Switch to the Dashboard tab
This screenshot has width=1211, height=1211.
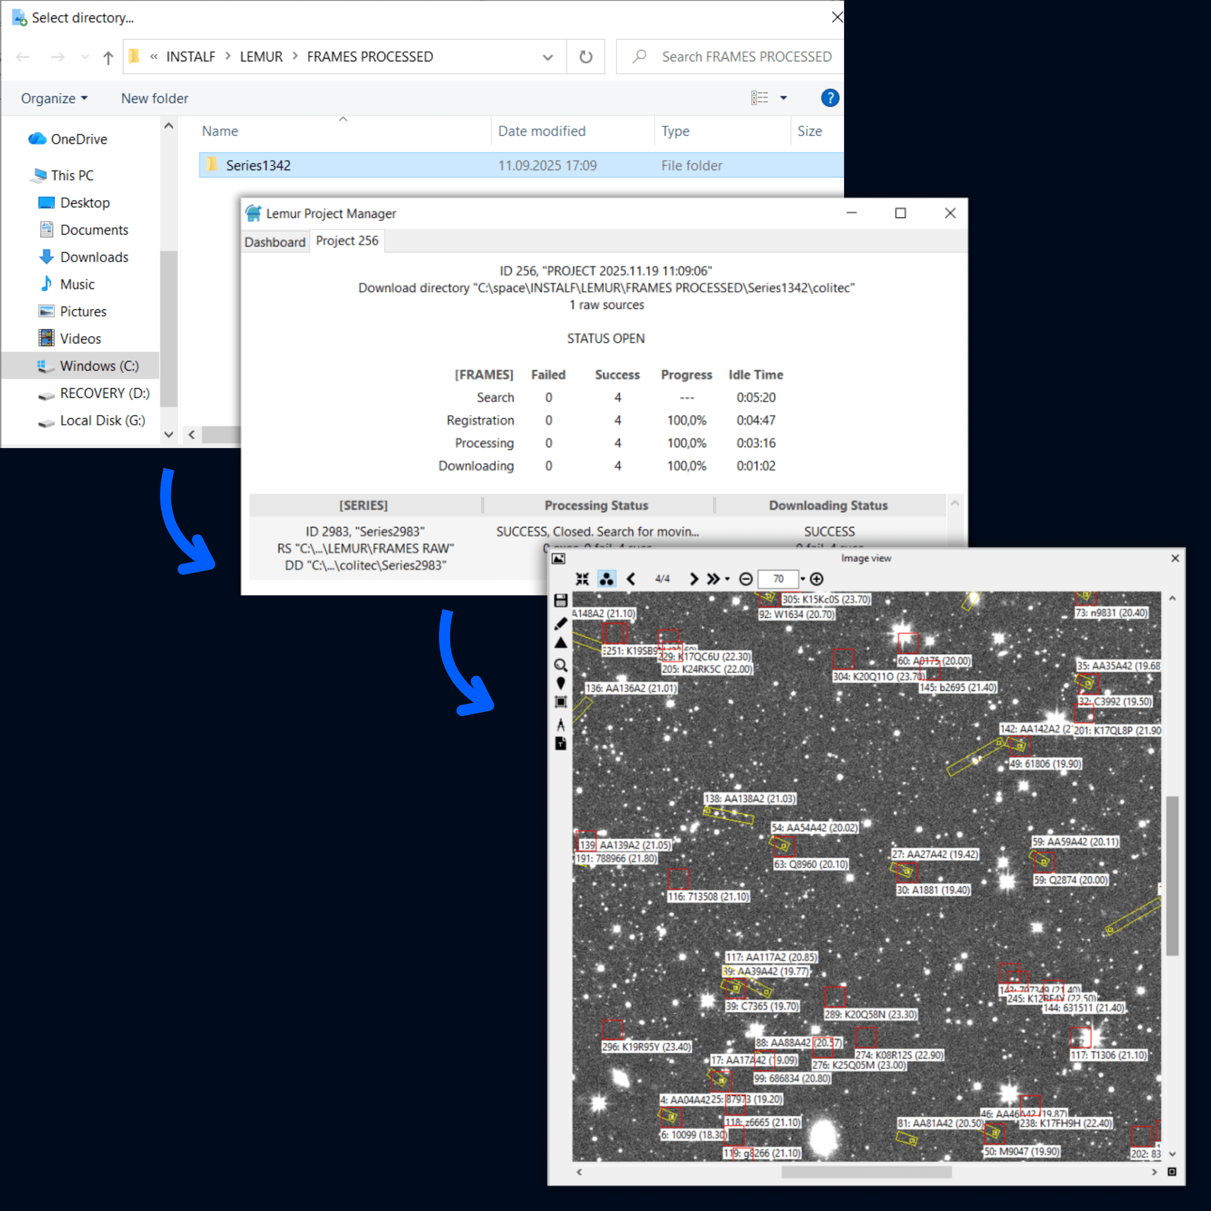pyautogui.click(x=274, y=242)
